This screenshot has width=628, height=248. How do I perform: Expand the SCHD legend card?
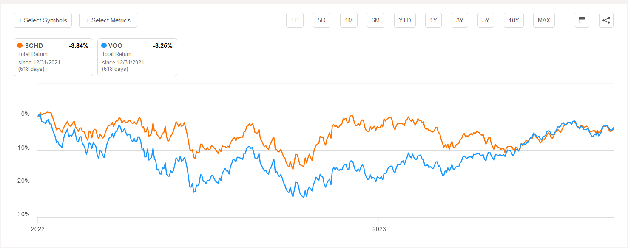coord(53,57)
